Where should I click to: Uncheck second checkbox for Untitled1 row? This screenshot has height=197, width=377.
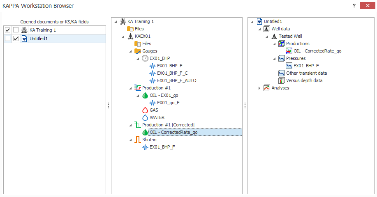click(x=16, y=39)
